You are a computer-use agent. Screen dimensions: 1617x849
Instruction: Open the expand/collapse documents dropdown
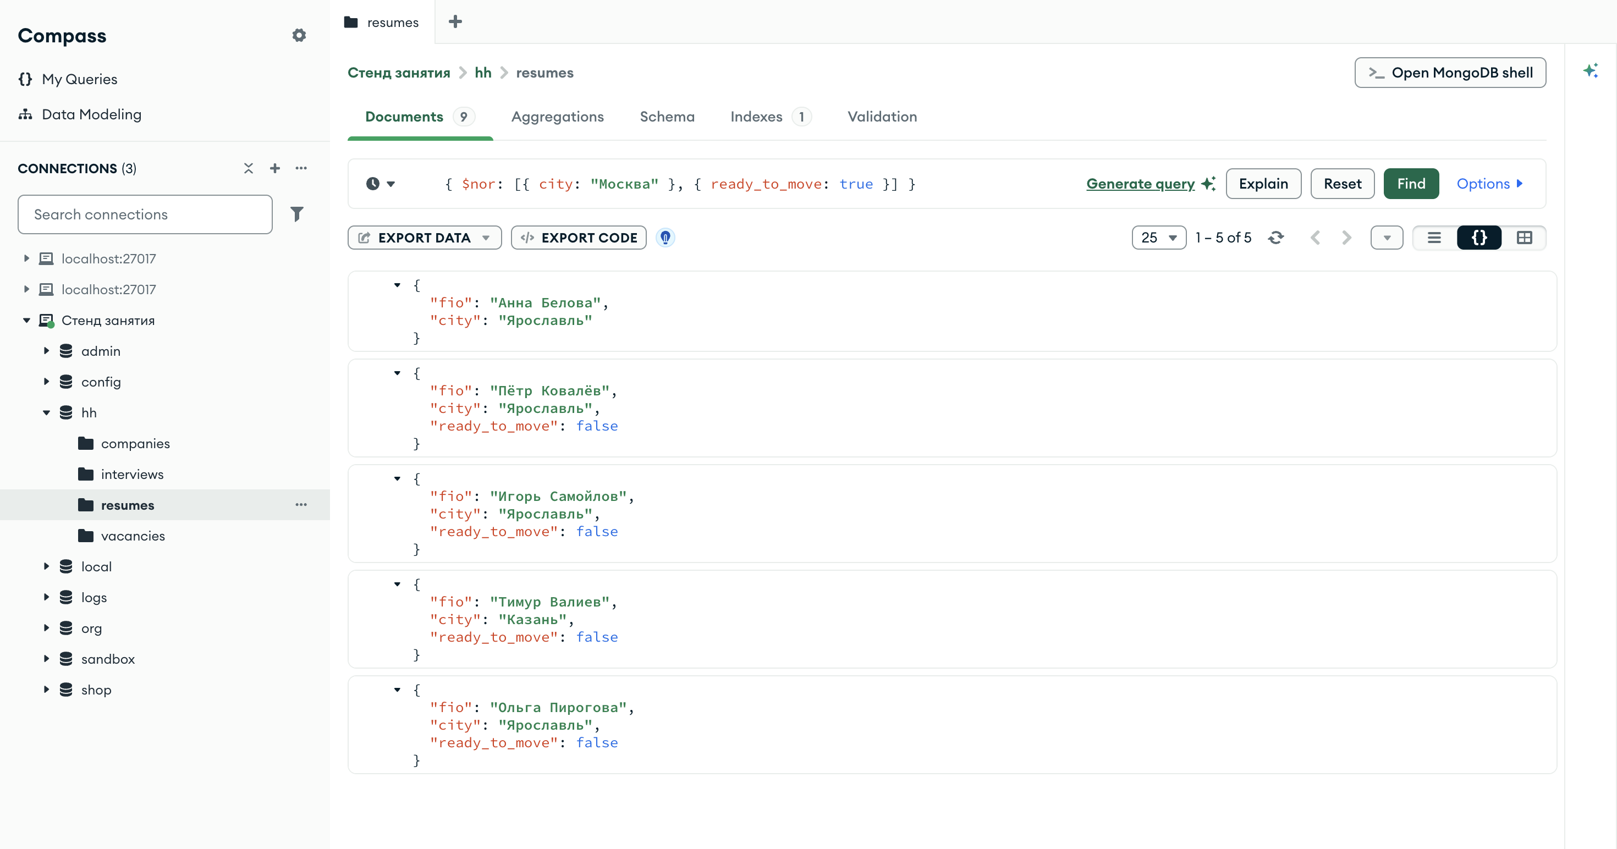pyautogui.click(x=1387, y=238)
